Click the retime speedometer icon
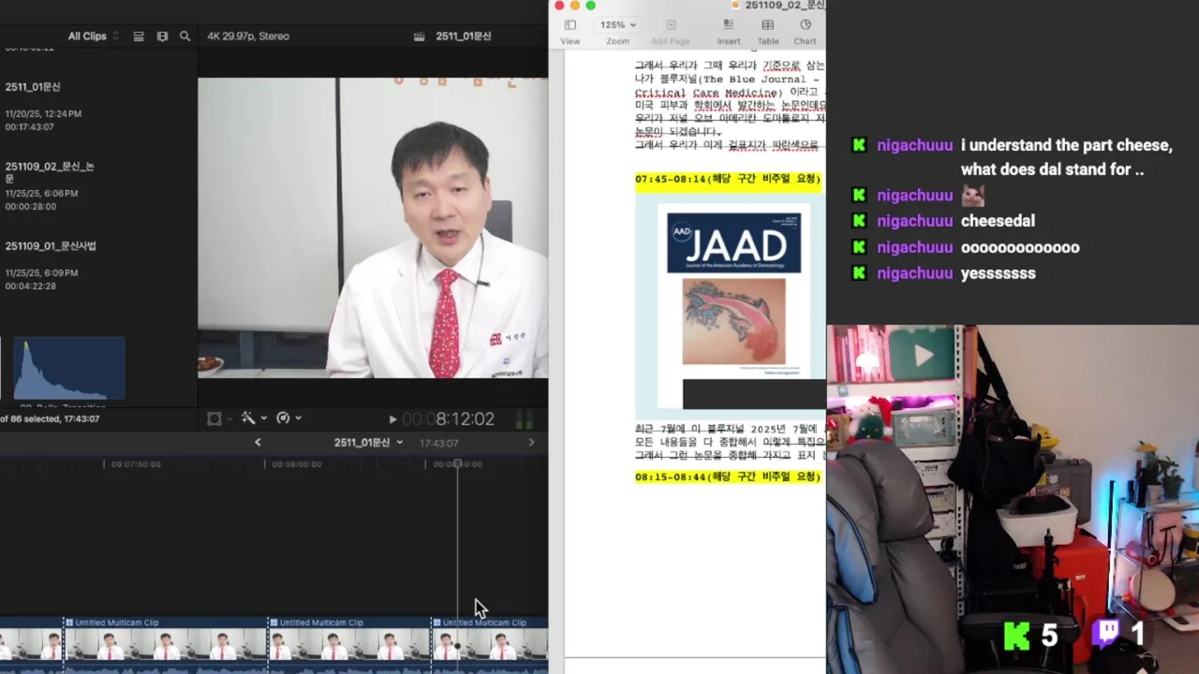 tap(283, 418)
